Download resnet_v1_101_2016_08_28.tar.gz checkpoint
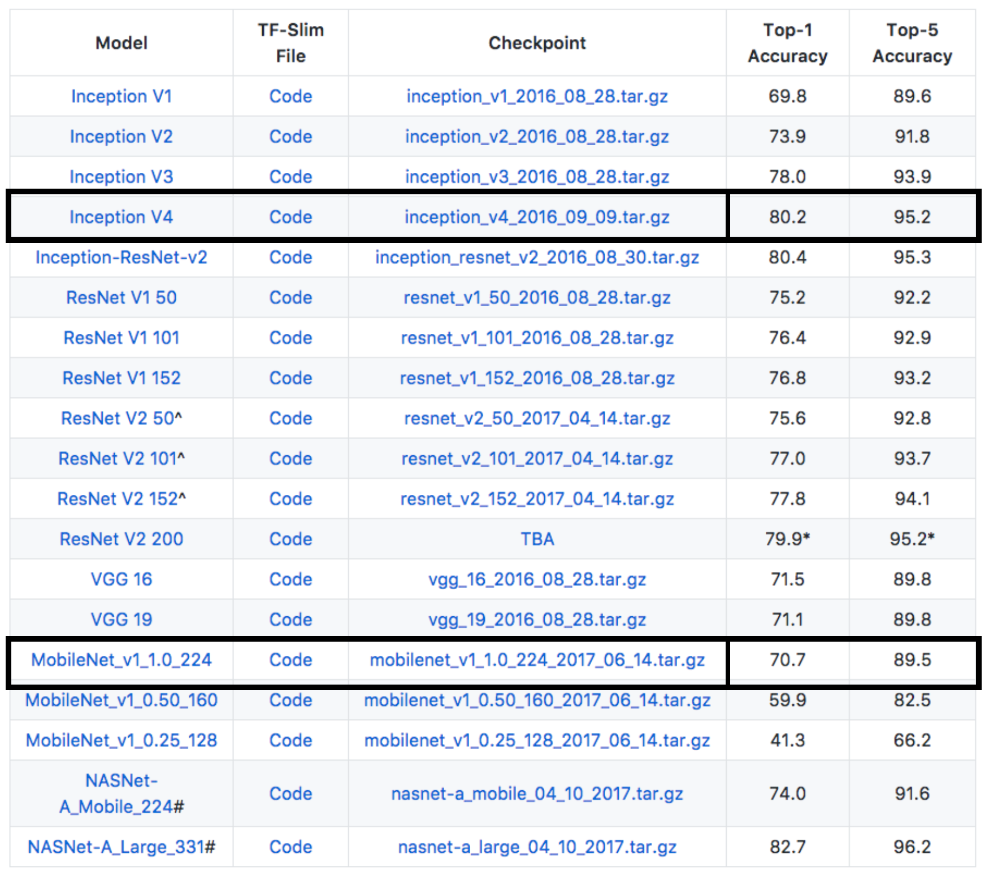Screen dimensions: 989x880 [537, 338]
